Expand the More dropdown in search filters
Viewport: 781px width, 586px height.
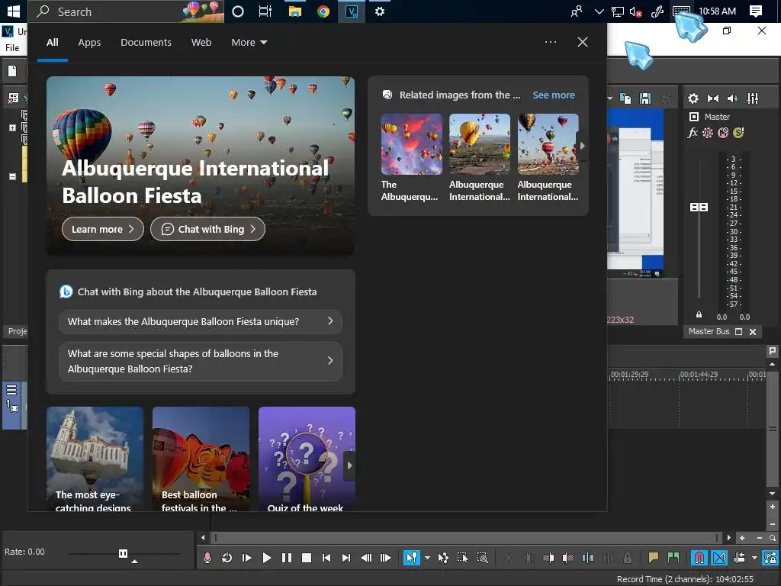click(249, 43)
